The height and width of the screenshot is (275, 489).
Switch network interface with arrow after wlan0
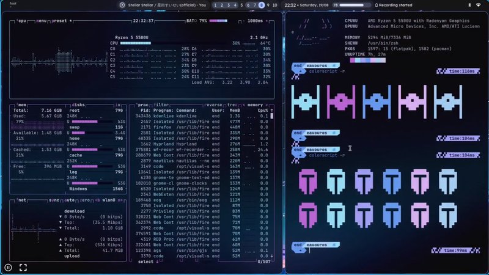tap(122, 200)
